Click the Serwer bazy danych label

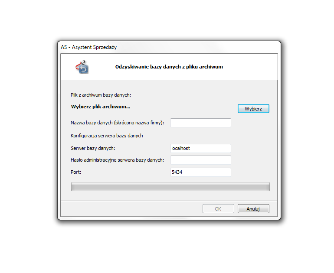93,148
